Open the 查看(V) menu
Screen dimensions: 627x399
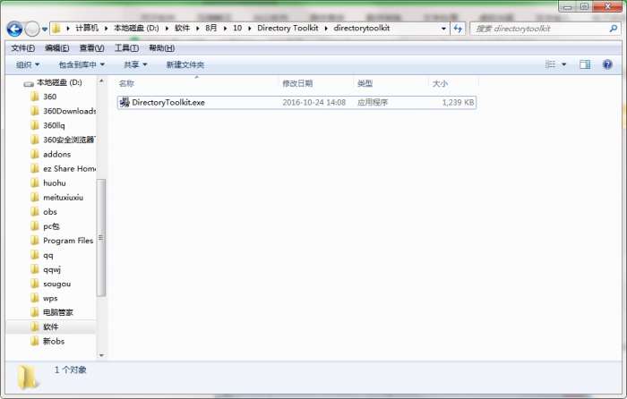[91, 48]
